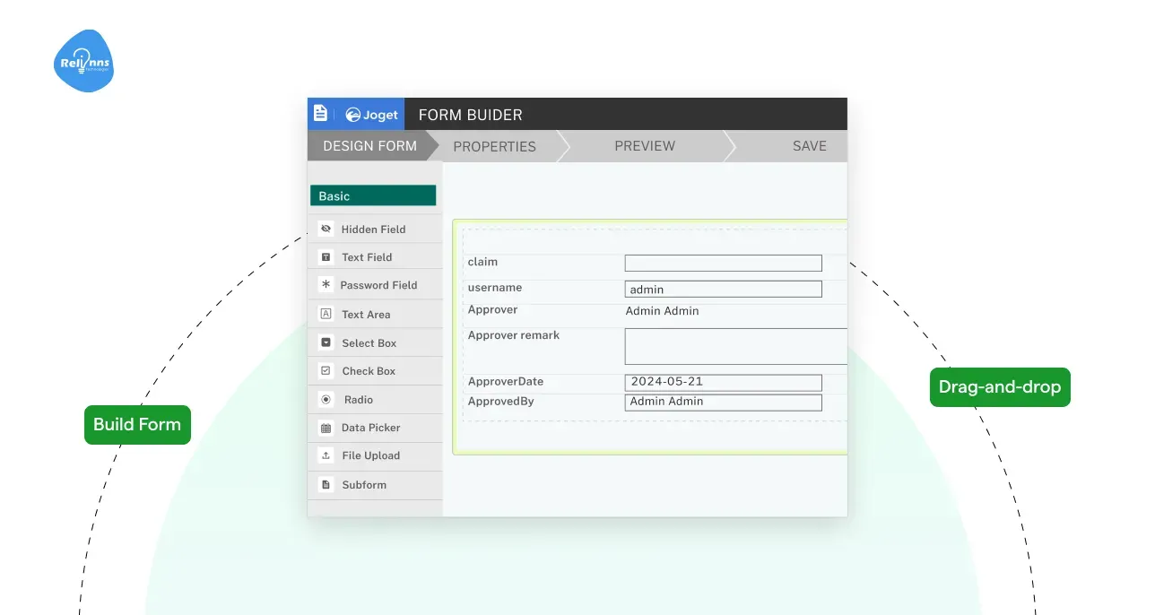The height and width of the screenshot is (615, 1155).
Task: Click inside the claim text field
Action: (x=723, y=263)
